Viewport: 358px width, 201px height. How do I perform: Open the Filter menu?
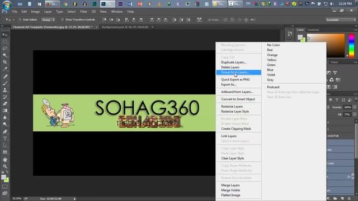pyautogui.click(x=83, y=11)
